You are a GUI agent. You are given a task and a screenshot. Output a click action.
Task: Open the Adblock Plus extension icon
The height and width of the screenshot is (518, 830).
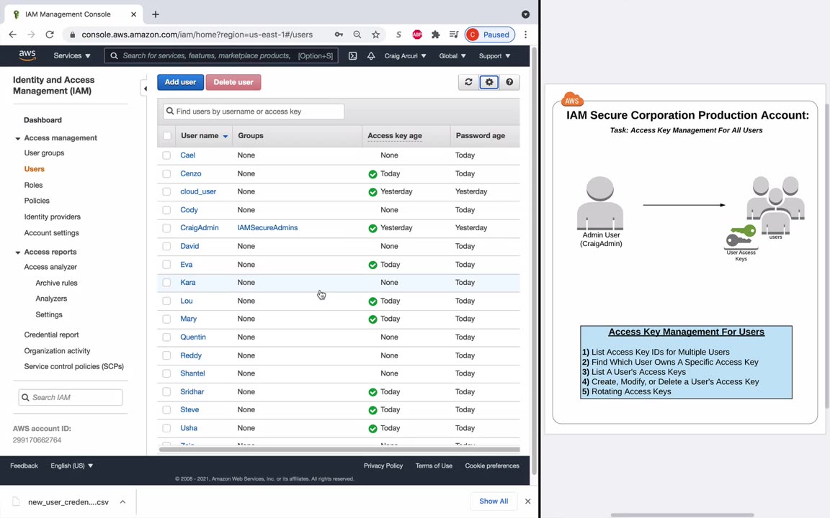(417, 35)
